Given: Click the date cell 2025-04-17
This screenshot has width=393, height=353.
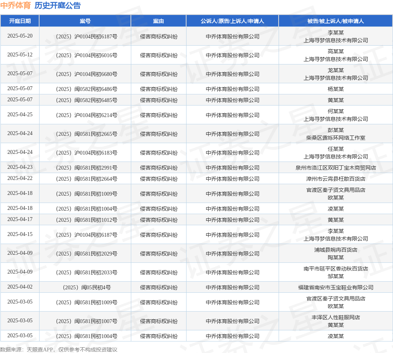Looking at the screenshot, I should pyautogui.click(x=20, y=219).
